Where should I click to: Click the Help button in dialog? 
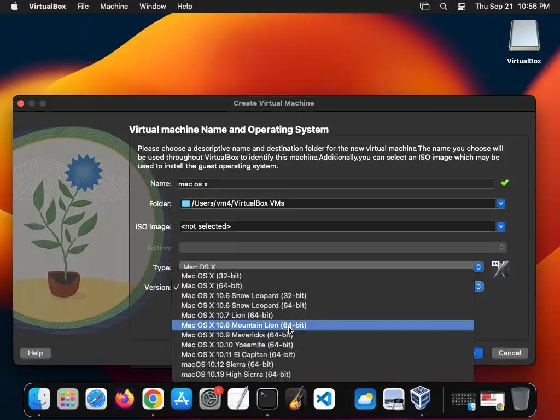36,353
